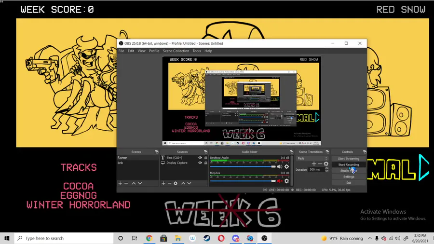434x244 pixels.
Task: Open Task View on taskbar
Action: [135, 238]
